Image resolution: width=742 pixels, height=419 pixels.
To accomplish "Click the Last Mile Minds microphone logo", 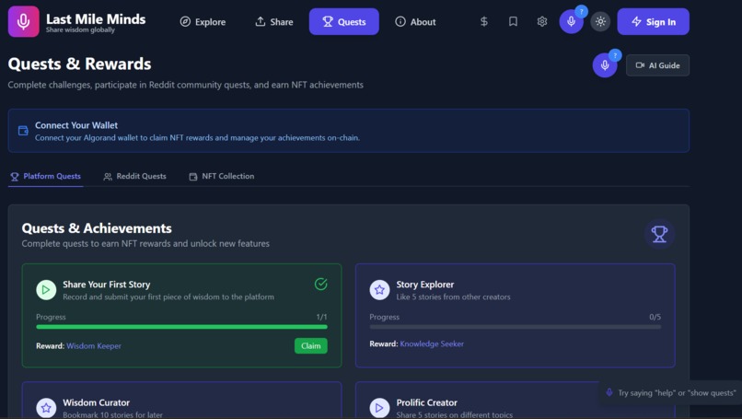I will click(x=24, y=21).
